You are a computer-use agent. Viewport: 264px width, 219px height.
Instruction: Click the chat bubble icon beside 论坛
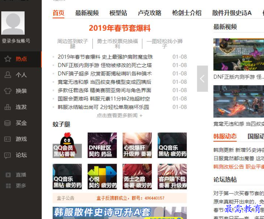tap(7, 155)
